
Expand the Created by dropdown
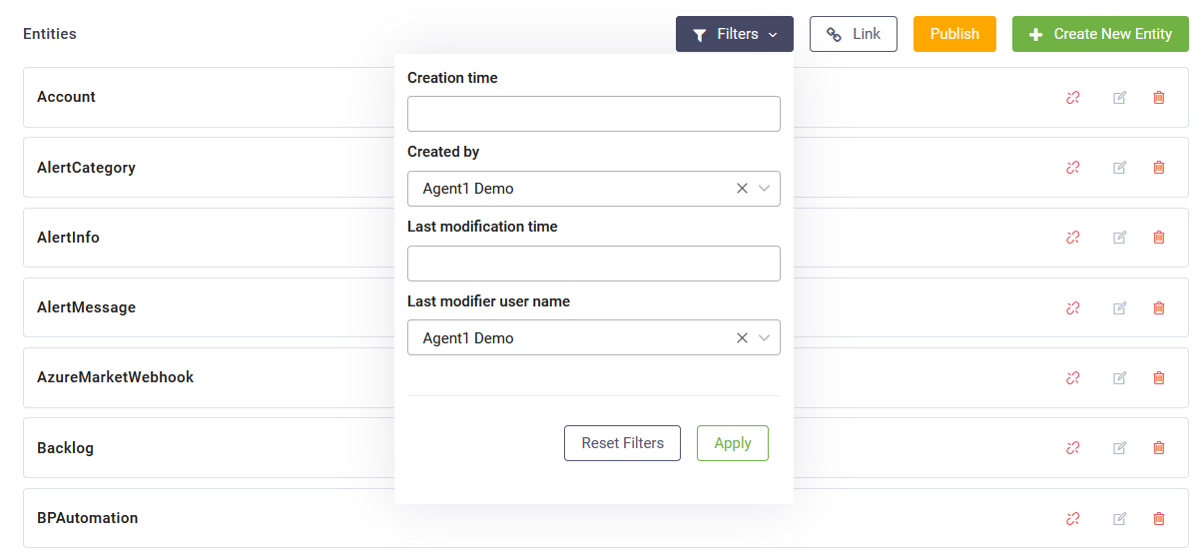(x=765, y=189)
